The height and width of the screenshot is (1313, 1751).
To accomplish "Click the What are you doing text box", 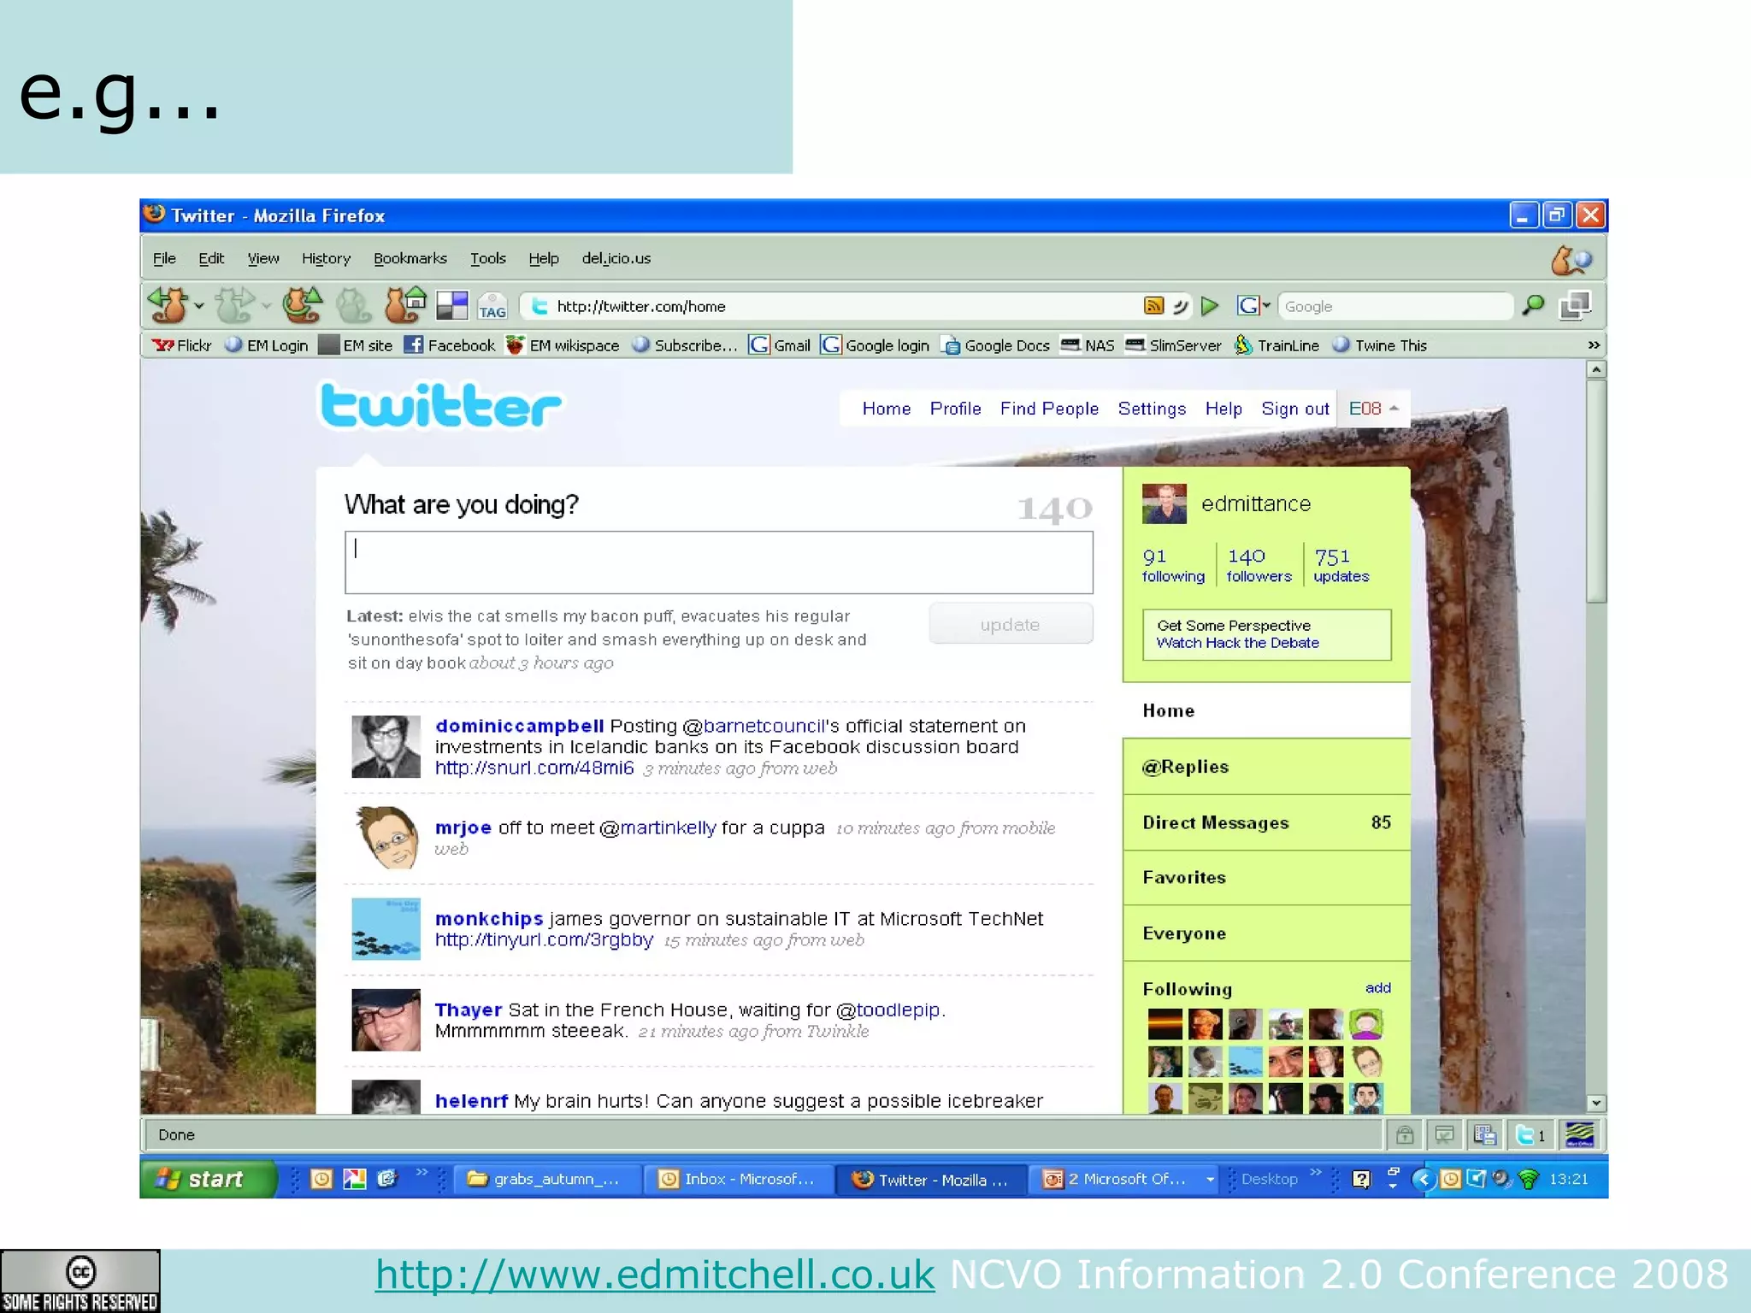I will coord(718,562).
